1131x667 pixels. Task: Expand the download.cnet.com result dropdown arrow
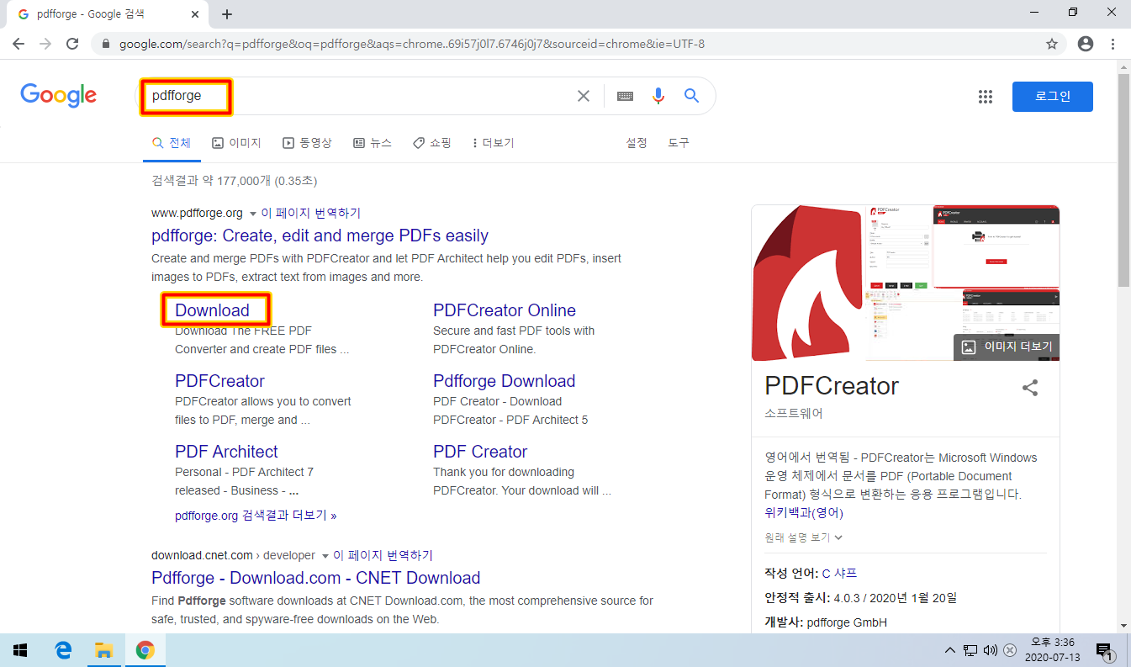[x=325, y=556]
